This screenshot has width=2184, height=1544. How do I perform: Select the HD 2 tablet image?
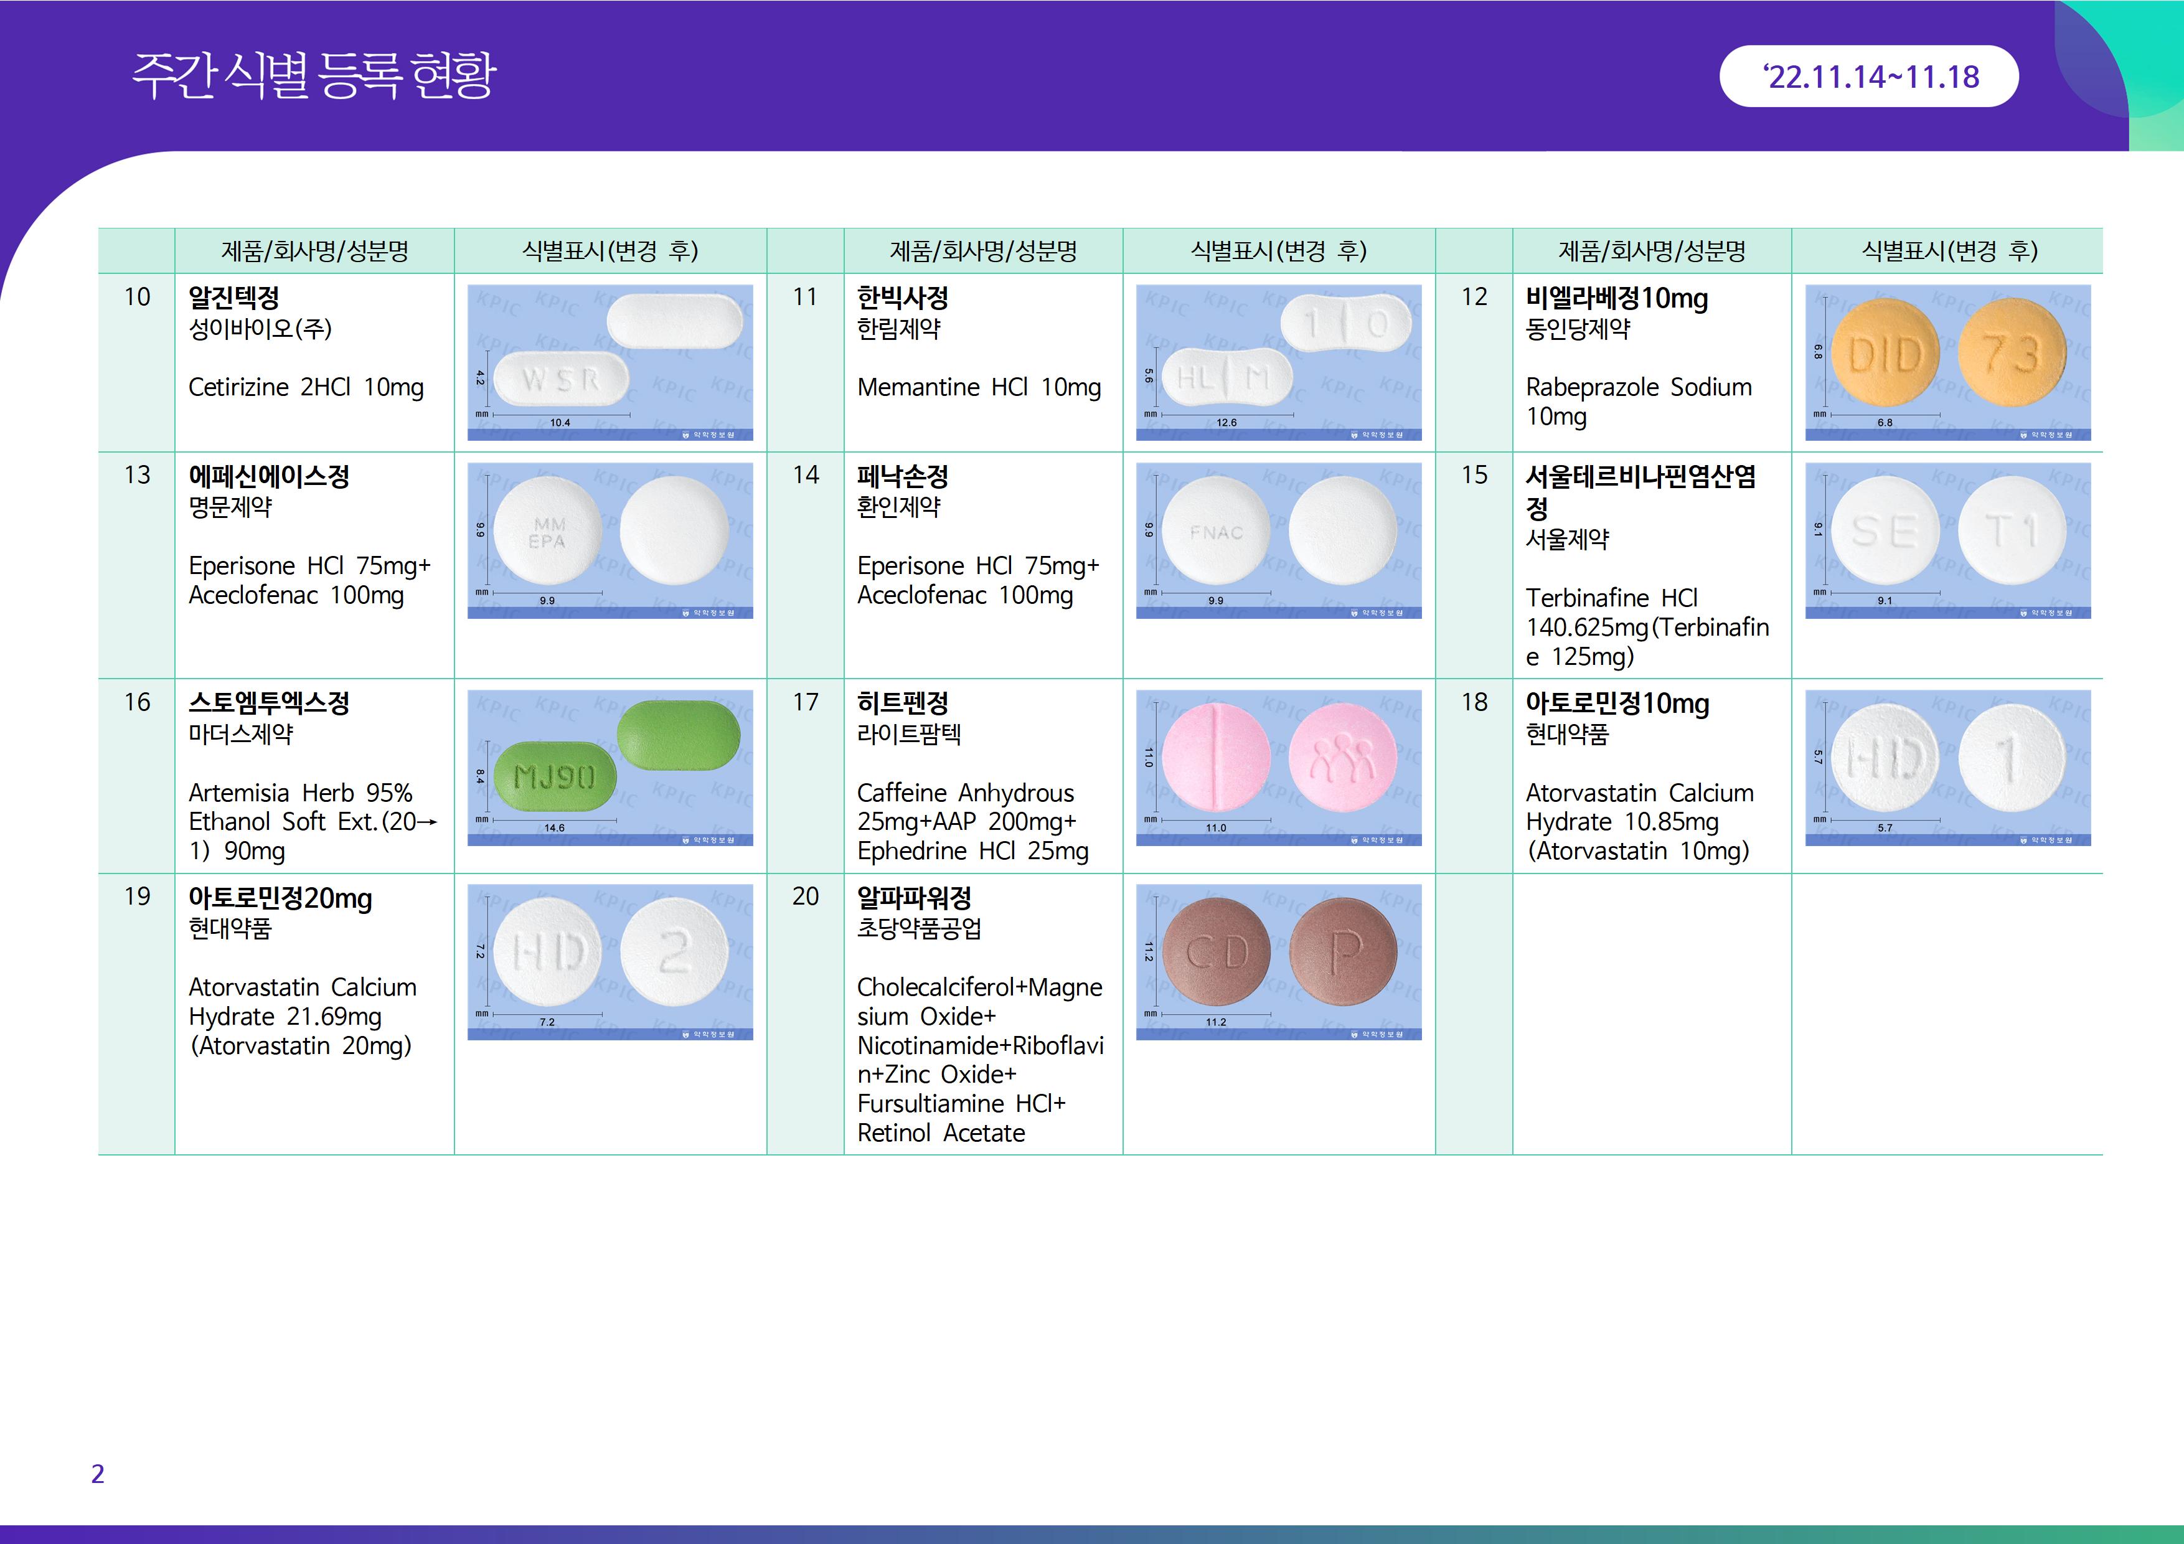(610, 961)
